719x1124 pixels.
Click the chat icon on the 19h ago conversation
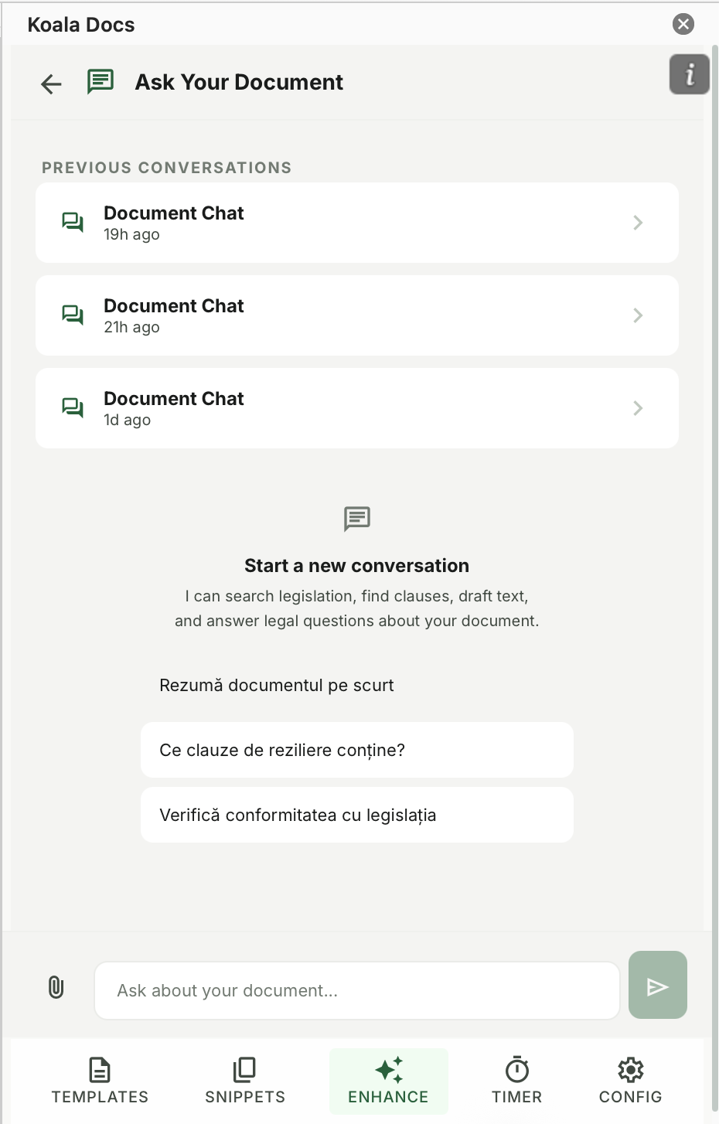click(72, 222)
